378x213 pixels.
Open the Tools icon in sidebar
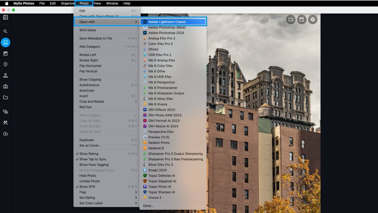pos(5,123)
